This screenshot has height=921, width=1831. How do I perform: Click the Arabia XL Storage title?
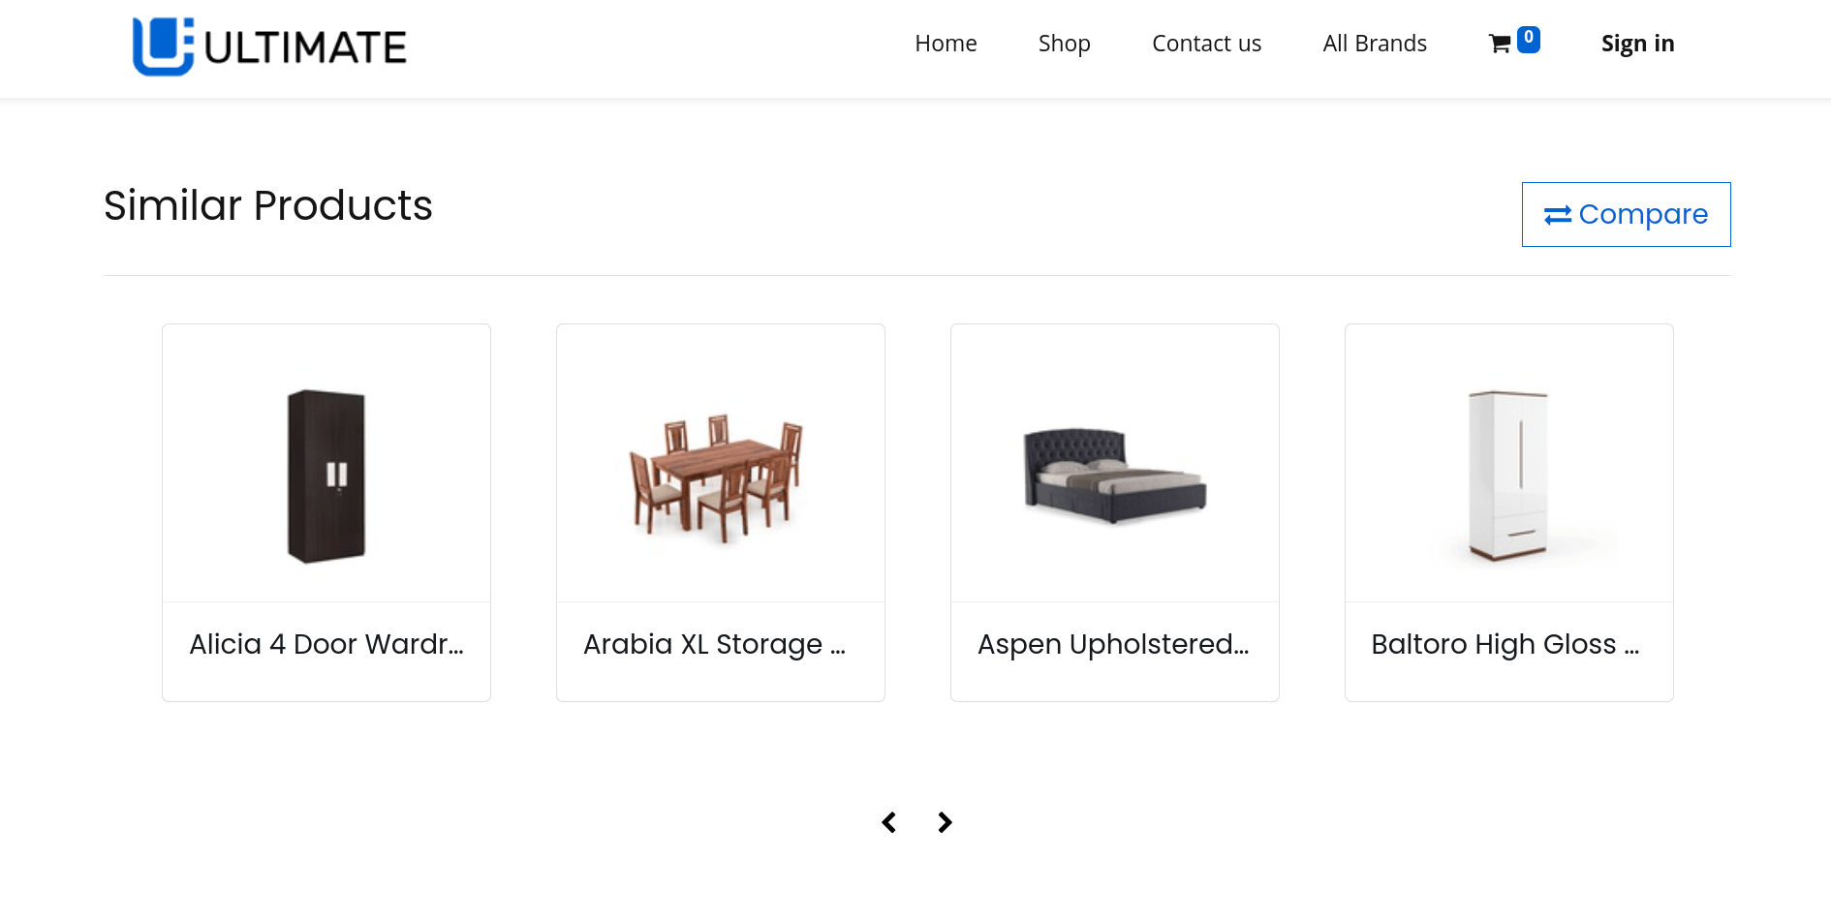tap(715, 644)
